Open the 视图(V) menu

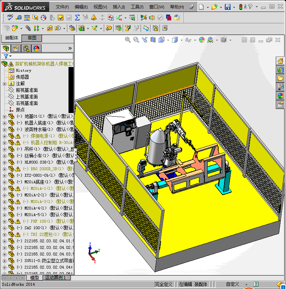coord(100,7)
